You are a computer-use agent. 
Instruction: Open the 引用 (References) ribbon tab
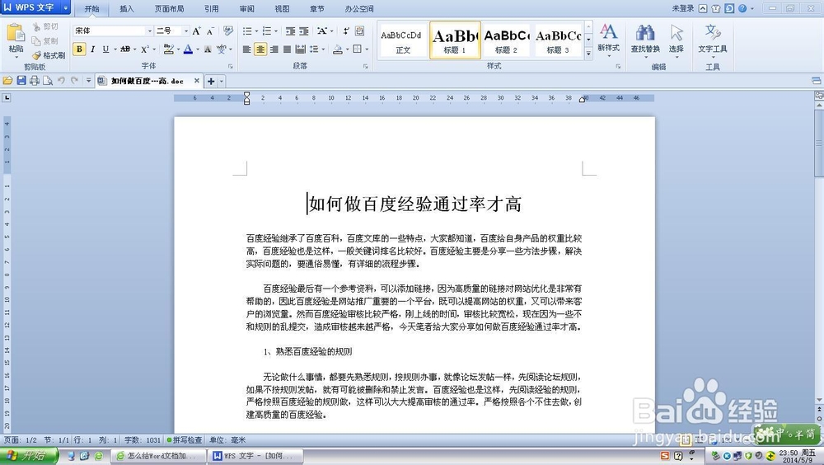tap(211, 9)
